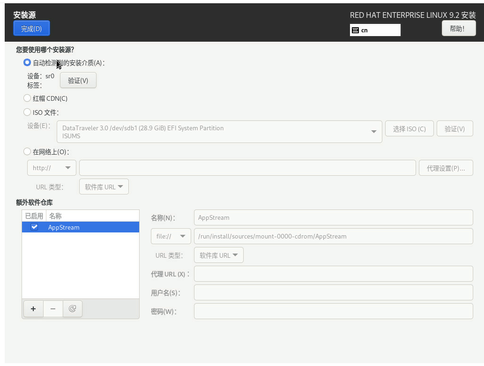Select auto-detected installation media radio button

27,63
